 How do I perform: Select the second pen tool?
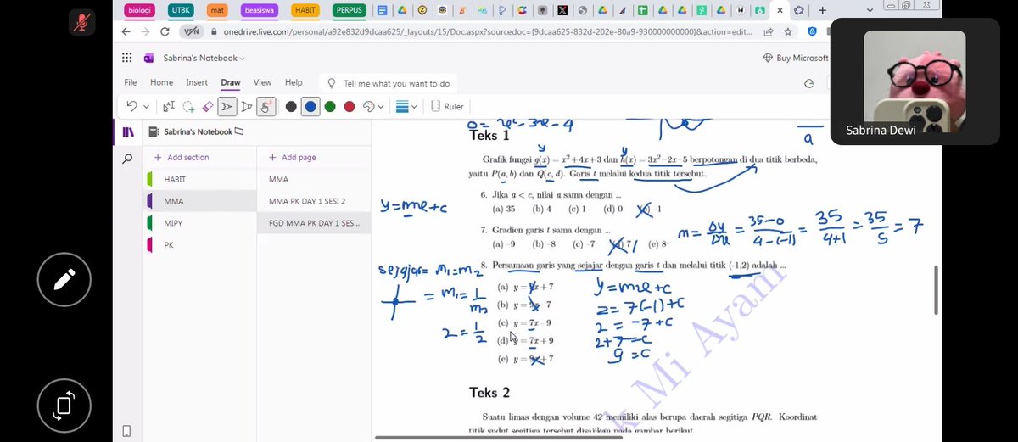(x=247, y=106)
